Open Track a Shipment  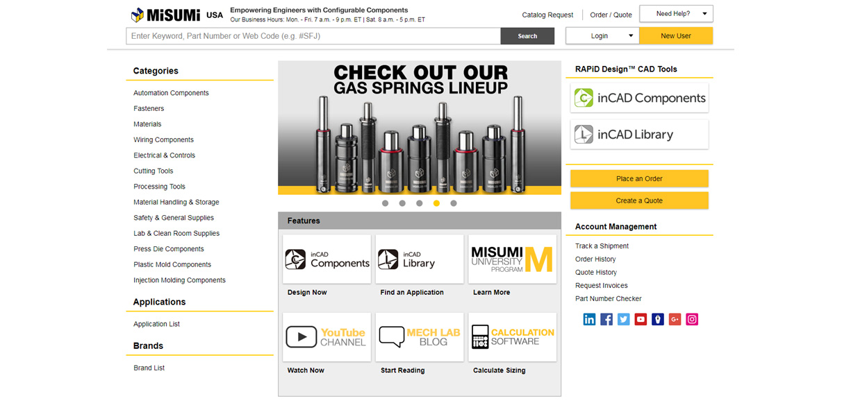coord(602,246)
